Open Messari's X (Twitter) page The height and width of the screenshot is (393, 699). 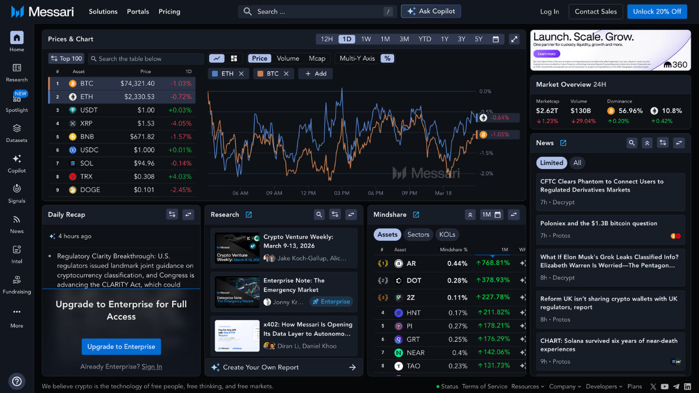point(654,386)
